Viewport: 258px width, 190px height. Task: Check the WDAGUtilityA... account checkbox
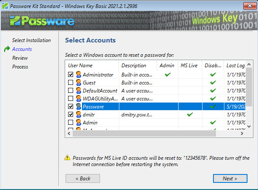[71, 98]
